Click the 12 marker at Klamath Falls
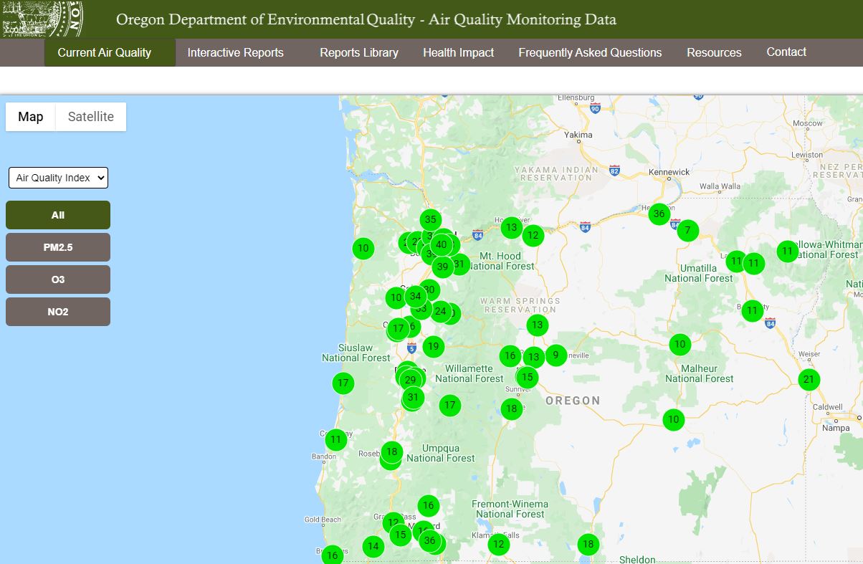 tap(498, 545)
